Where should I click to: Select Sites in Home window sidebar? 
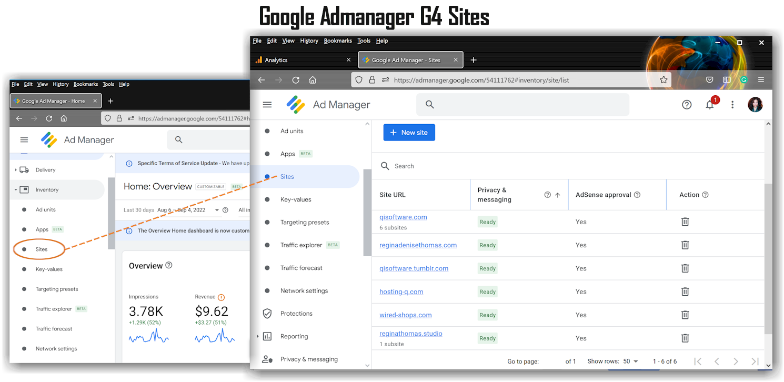point(42,249)
